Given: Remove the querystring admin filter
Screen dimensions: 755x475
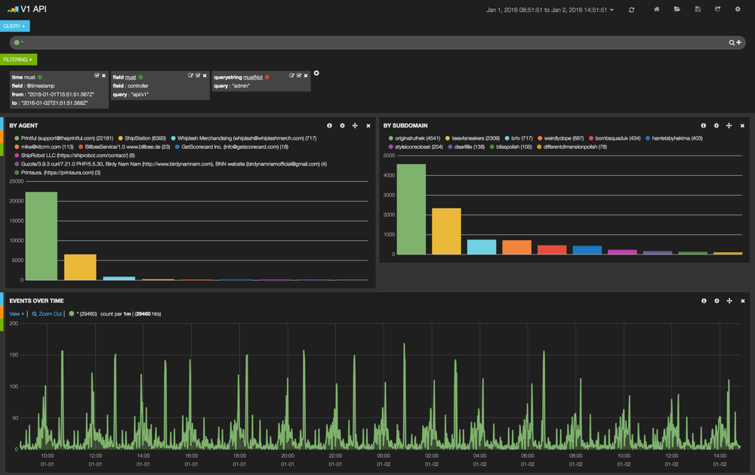Looking at the screenshot, I should [306, 76].
